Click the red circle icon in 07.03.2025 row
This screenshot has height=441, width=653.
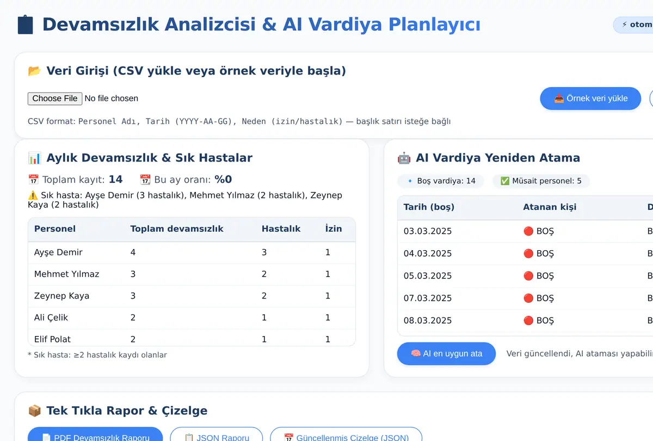click(x=528, y=298)
